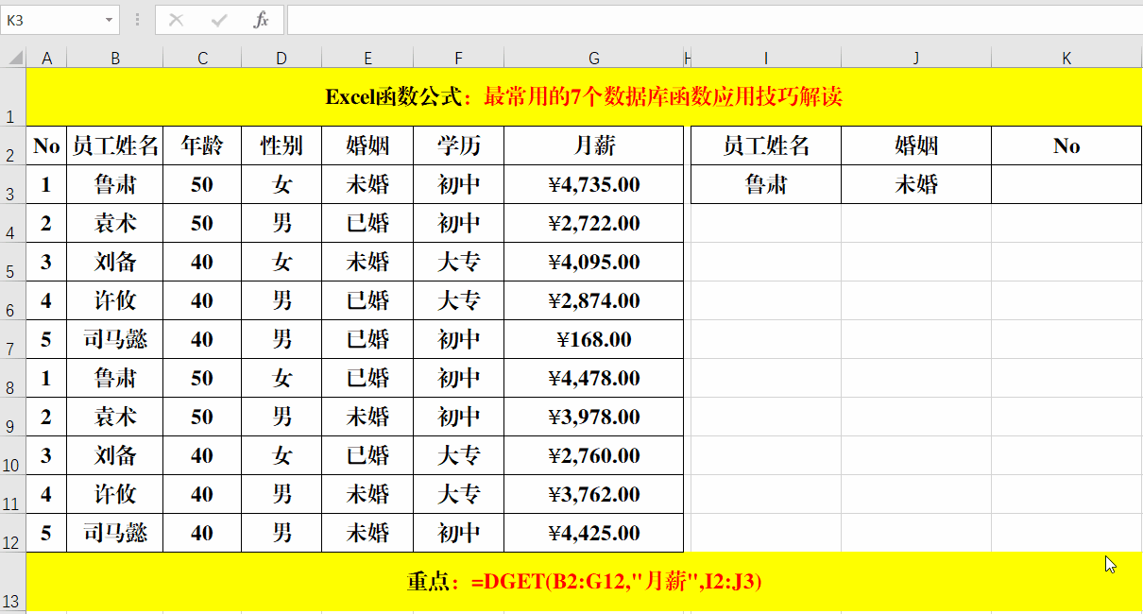
Task: Select all cells using the corner button
Action: tap(13, 57)
